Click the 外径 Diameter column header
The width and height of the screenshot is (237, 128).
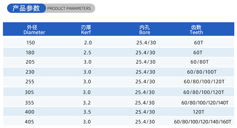click(34, 29)
